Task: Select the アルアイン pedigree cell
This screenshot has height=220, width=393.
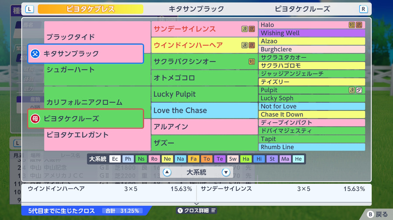Action: (204, 127)
